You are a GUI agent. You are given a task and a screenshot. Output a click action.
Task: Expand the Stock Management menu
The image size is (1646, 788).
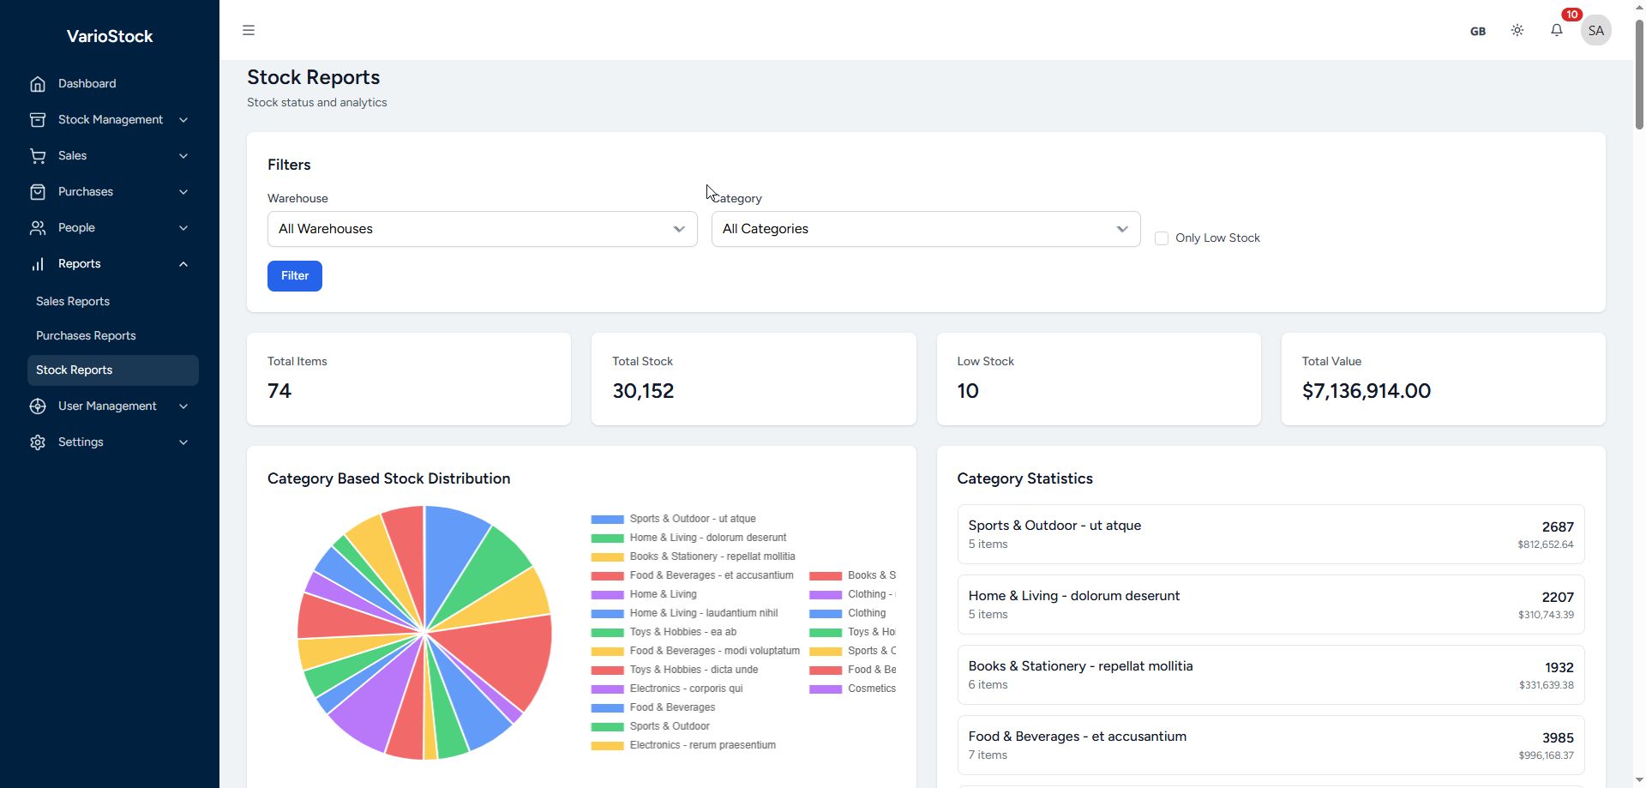[x=110, y=120]
